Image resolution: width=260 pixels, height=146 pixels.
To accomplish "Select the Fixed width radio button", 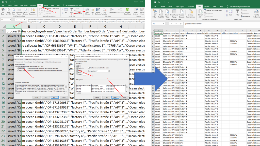I will coord(18,70).
